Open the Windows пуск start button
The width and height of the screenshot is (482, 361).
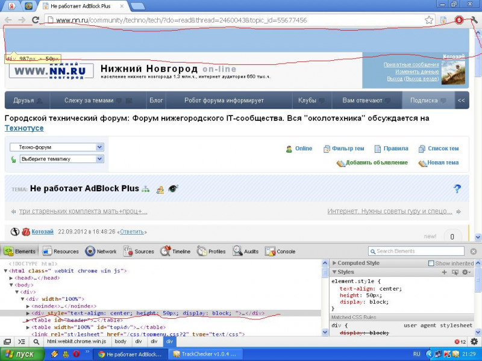(x=22, y=354)
